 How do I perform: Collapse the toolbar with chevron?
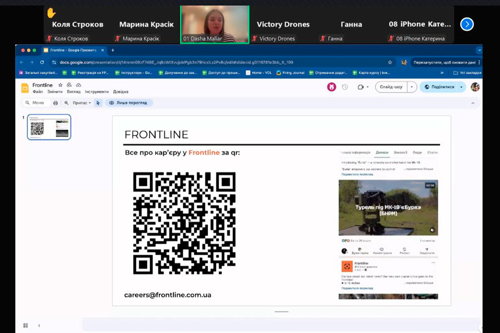click(473, 103)
